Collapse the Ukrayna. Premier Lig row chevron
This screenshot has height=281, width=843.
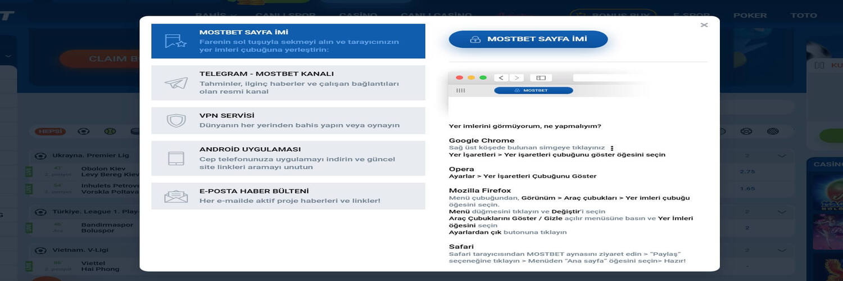click(782, 156)
